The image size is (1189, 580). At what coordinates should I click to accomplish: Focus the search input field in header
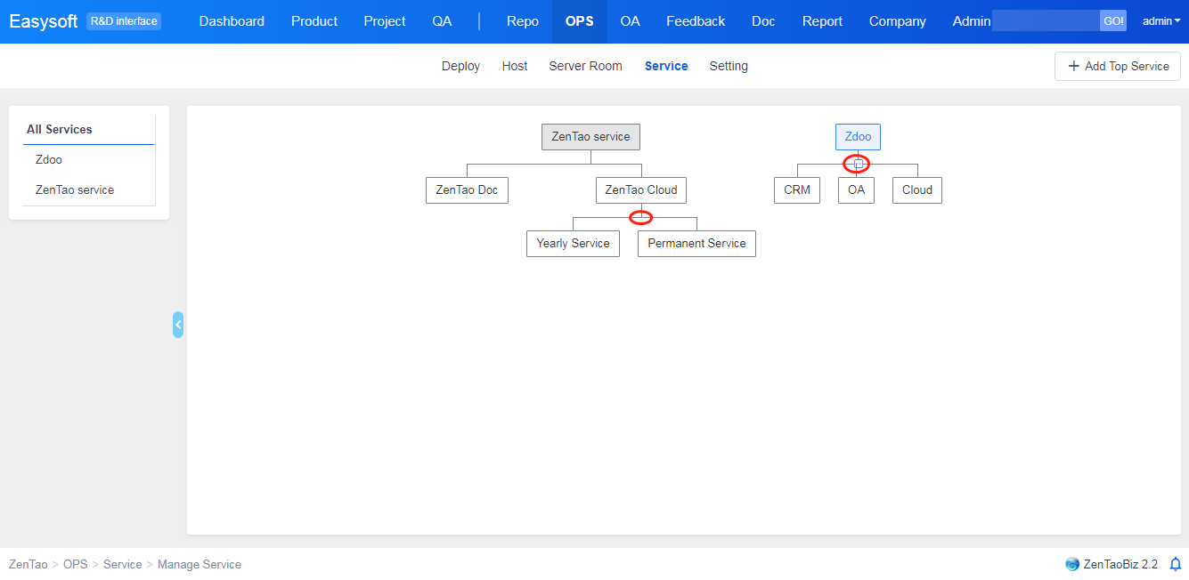coord(1046,21)
